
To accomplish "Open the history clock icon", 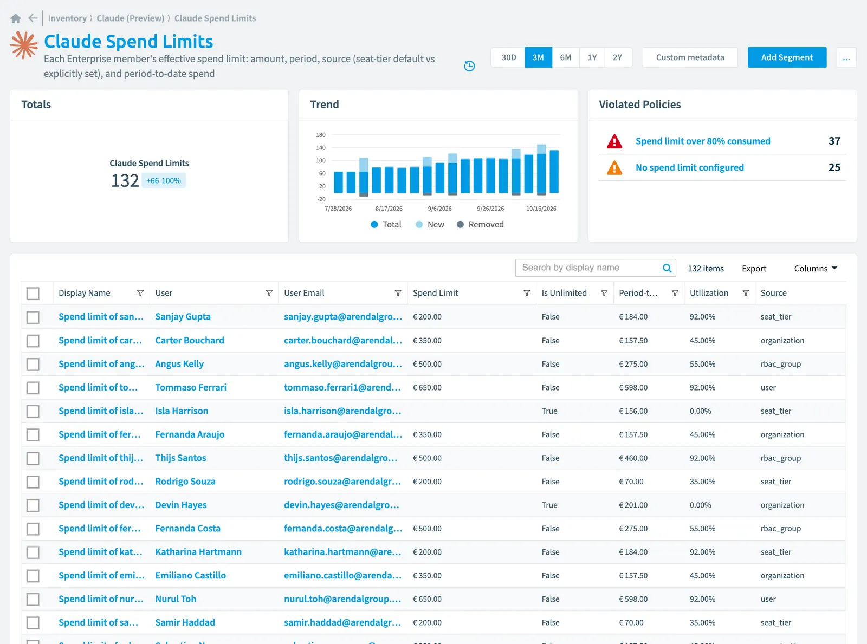I will click(x=469, y=66).
